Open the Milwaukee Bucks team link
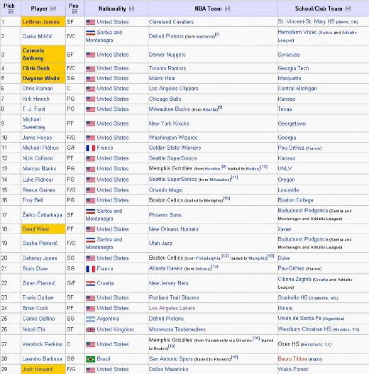 [x=170, y=109]
